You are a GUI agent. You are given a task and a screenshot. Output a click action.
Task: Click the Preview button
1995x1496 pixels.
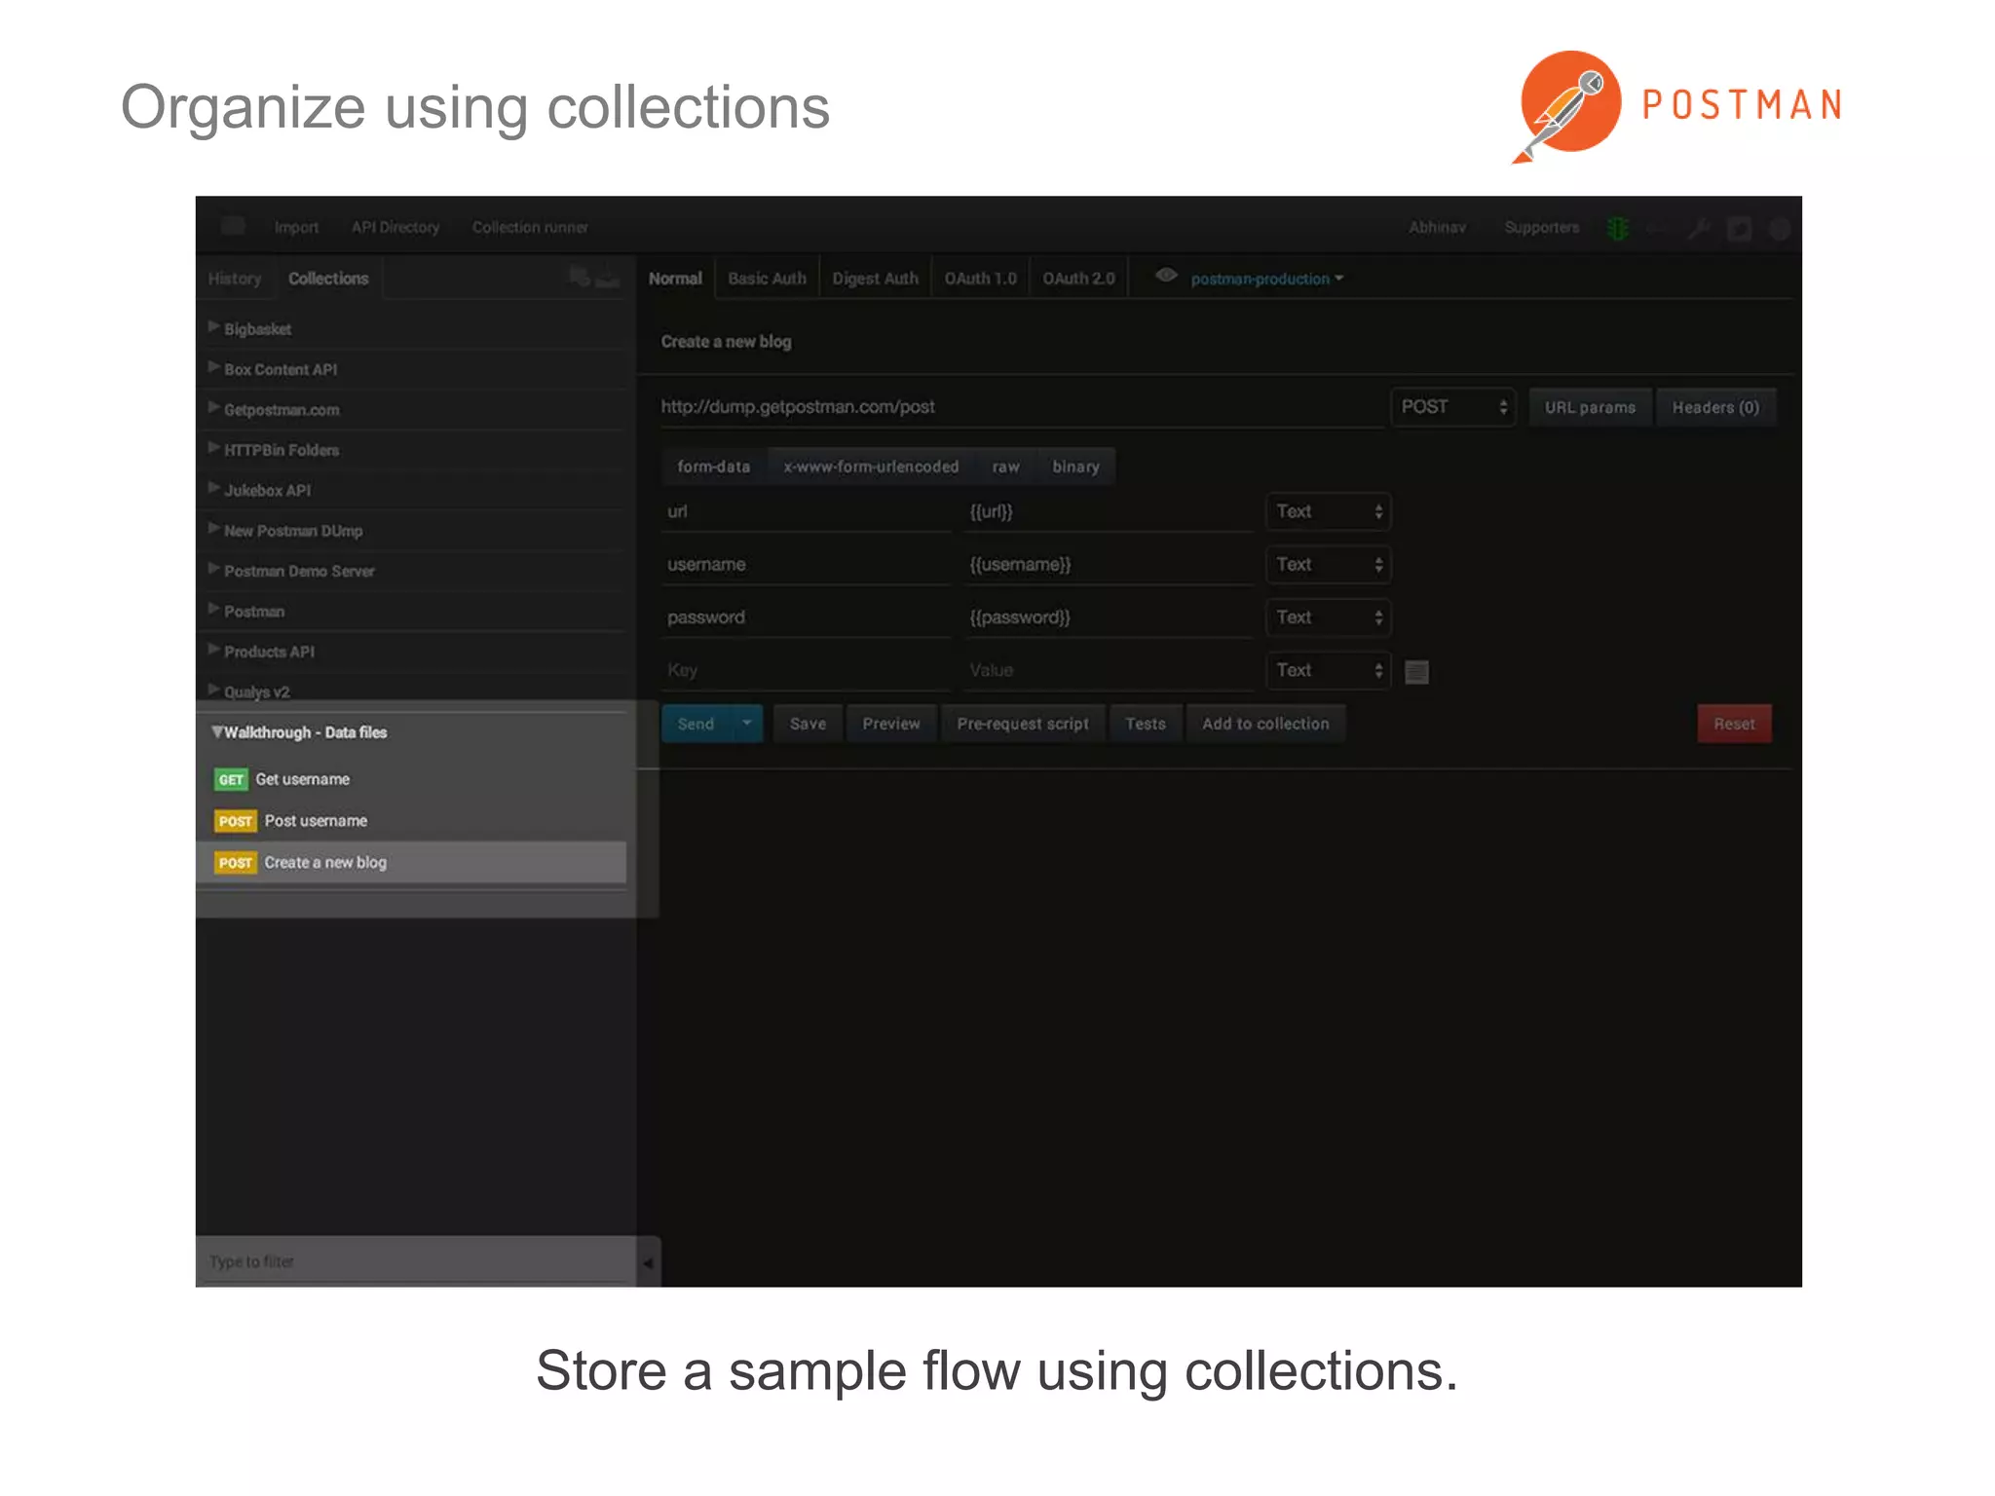pyautogui.click(x=891, y=724)
